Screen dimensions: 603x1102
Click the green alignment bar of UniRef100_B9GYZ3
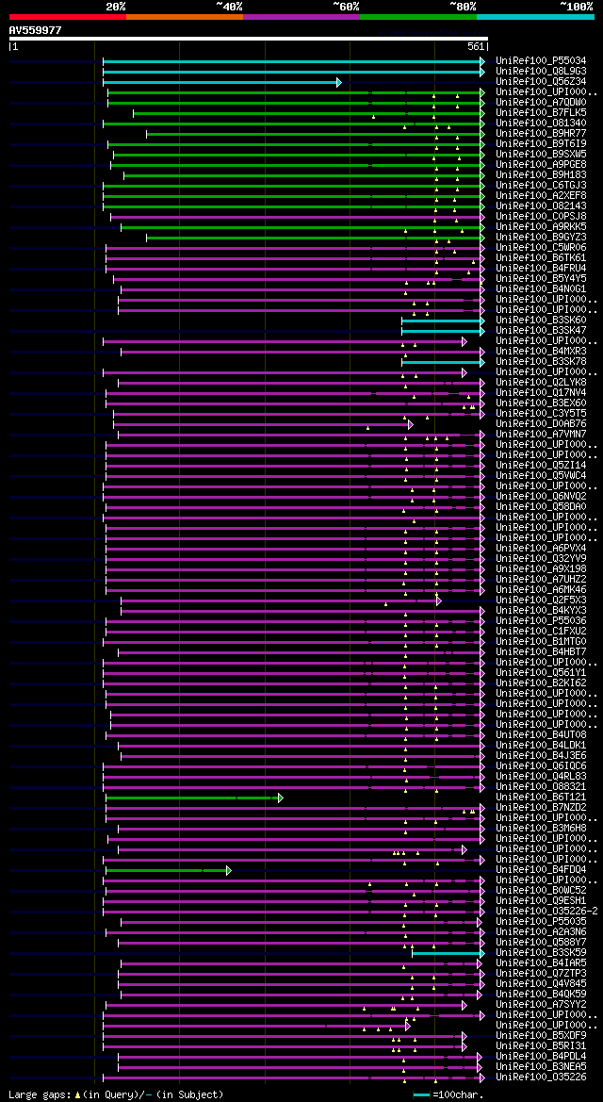point(314,238)
